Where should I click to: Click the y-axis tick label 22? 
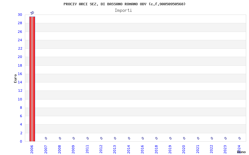click(x=20, y=48)
